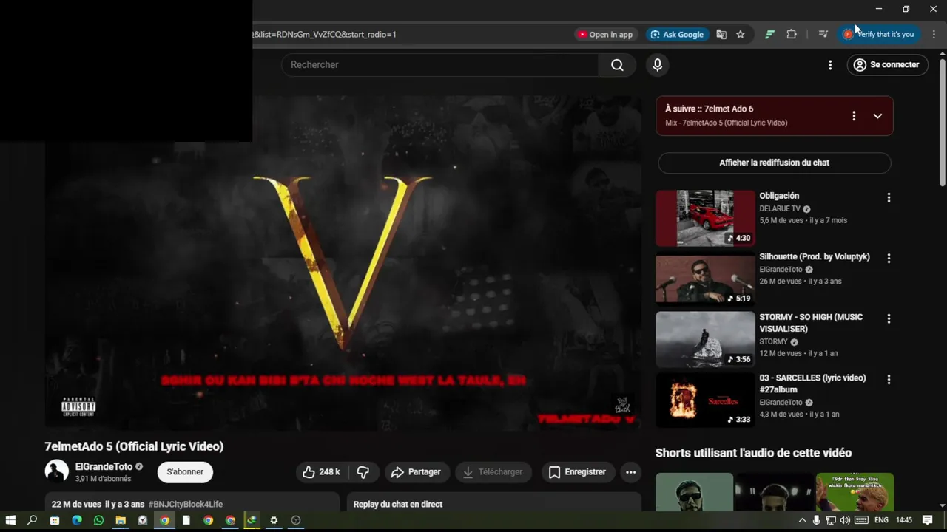Open the Silhouette video thumbnail
The height and width of the screenshot is (532, 947).
[x=705, y=279]
